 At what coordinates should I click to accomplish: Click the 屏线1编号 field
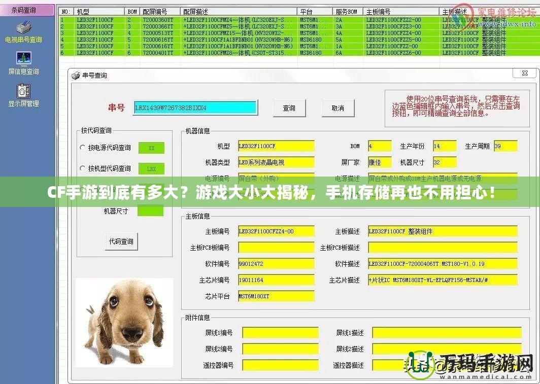click(x=280, y=333)
